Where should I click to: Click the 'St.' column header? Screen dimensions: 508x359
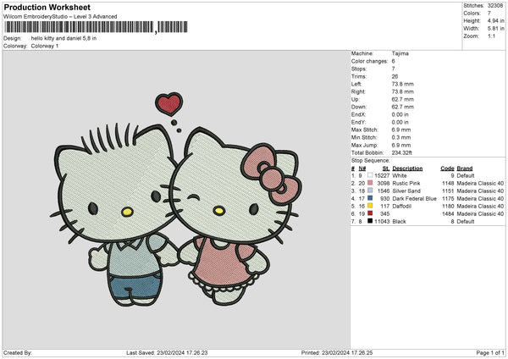(386, 168)
